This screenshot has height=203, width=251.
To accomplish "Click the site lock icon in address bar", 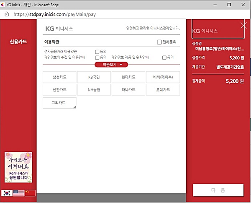I will [x=7, y=14].
